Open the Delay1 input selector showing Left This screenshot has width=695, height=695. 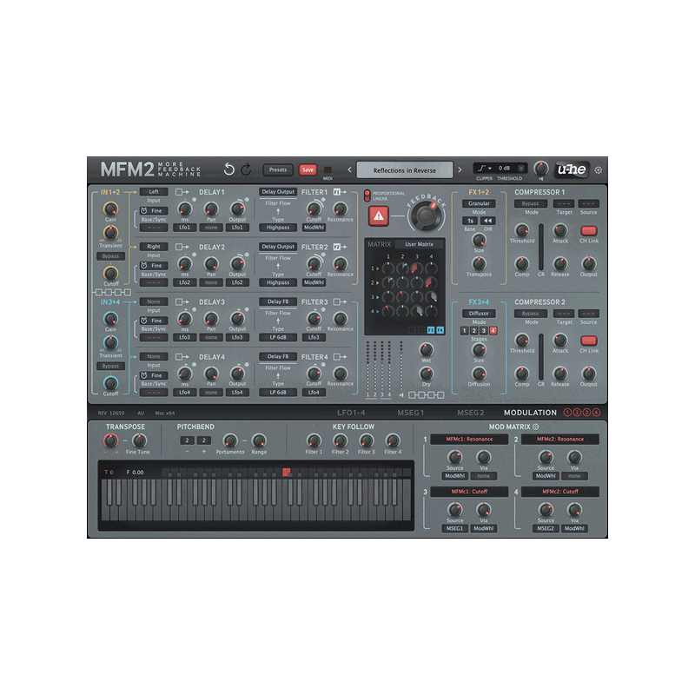[154, 192]
